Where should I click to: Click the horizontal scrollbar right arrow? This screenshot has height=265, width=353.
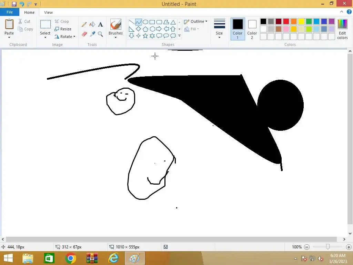344,239
